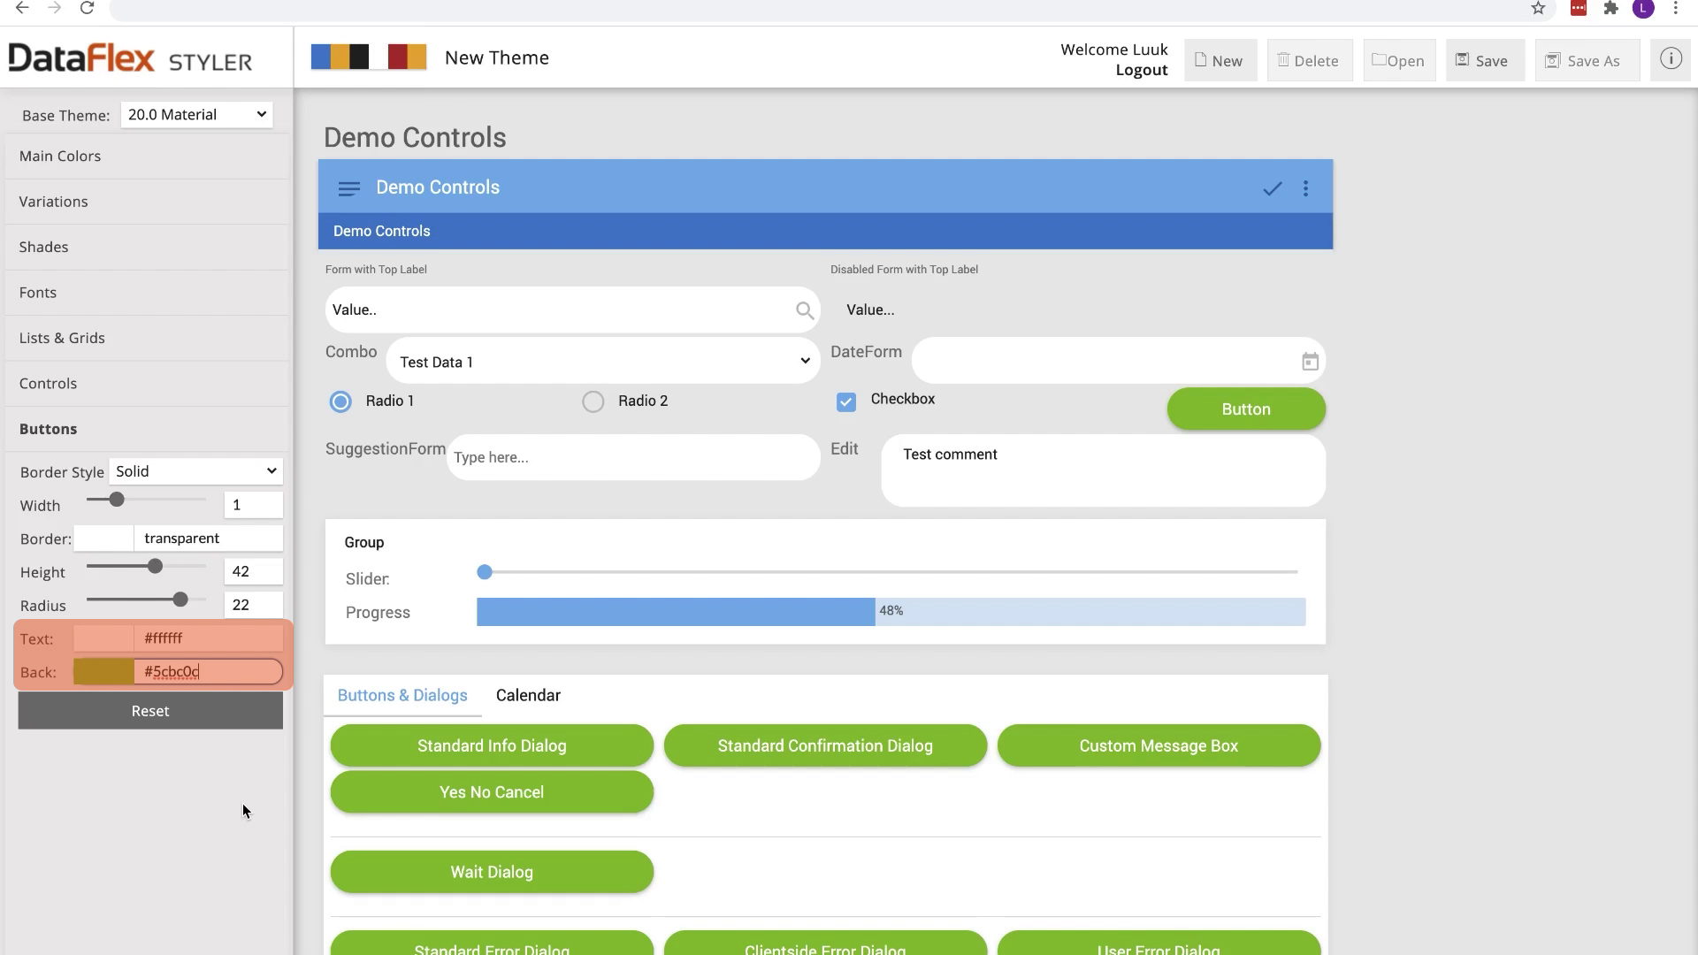Open the Combo Test Data 1 dropdown

tap(603, 362)
